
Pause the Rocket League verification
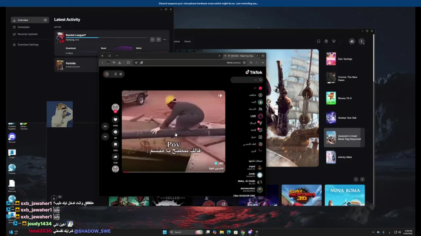coord(152,39)
